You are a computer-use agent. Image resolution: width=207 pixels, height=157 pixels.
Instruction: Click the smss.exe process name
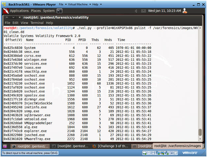[32, 52]
